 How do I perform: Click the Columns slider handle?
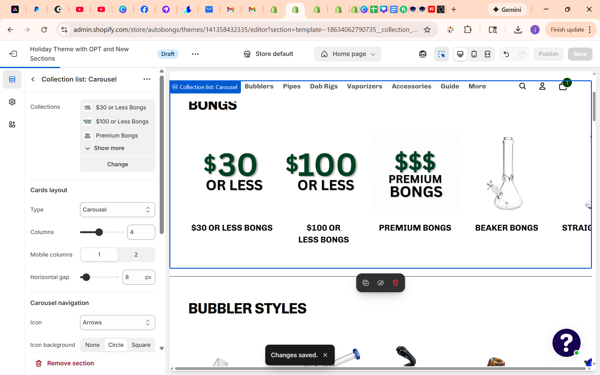pyautogui.click(x=99, y=232)
